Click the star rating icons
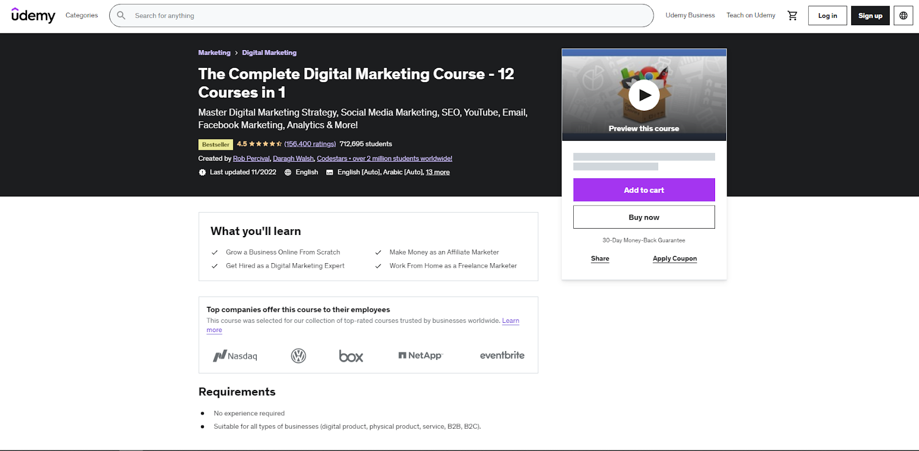The height and width of the screenshot is (451, 919). click(x=265, y=144)
